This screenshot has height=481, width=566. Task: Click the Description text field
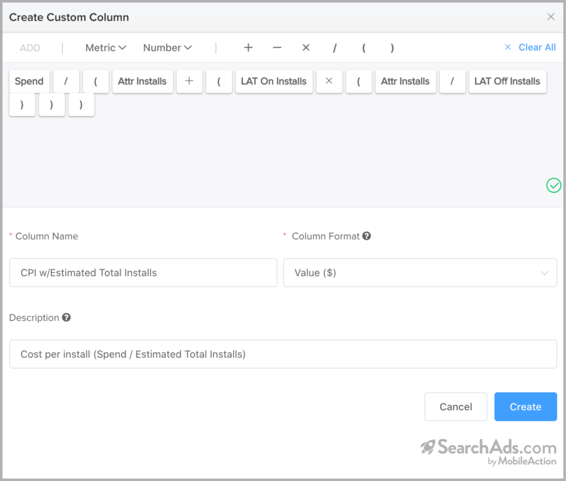pyautogui.click(x=283, y=354)
